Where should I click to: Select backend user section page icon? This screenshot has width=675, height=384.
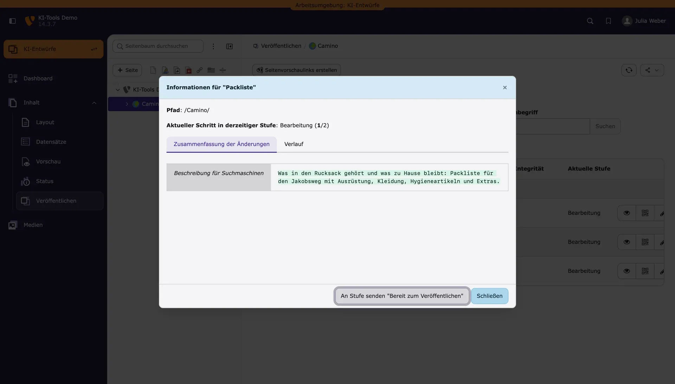point(165,70)
